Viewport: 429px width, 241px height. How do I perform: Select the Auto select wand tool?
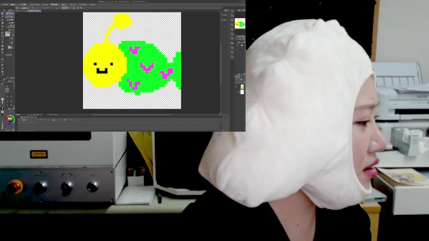tap(2, 42)
